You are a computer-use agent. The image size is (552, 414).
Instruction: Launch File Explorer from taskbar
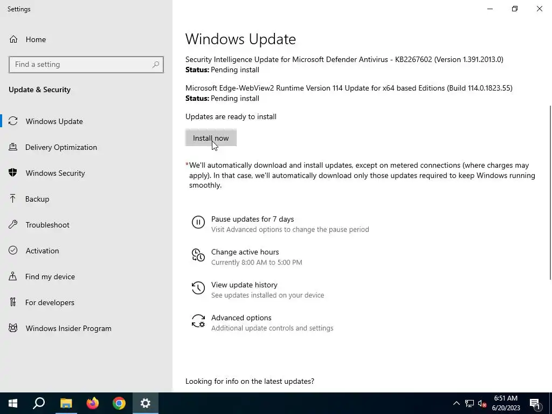point(66,403)
